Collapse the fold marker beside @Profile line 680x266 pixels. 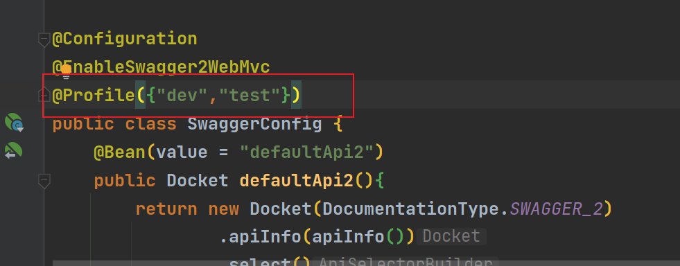[x=44, y=94]
